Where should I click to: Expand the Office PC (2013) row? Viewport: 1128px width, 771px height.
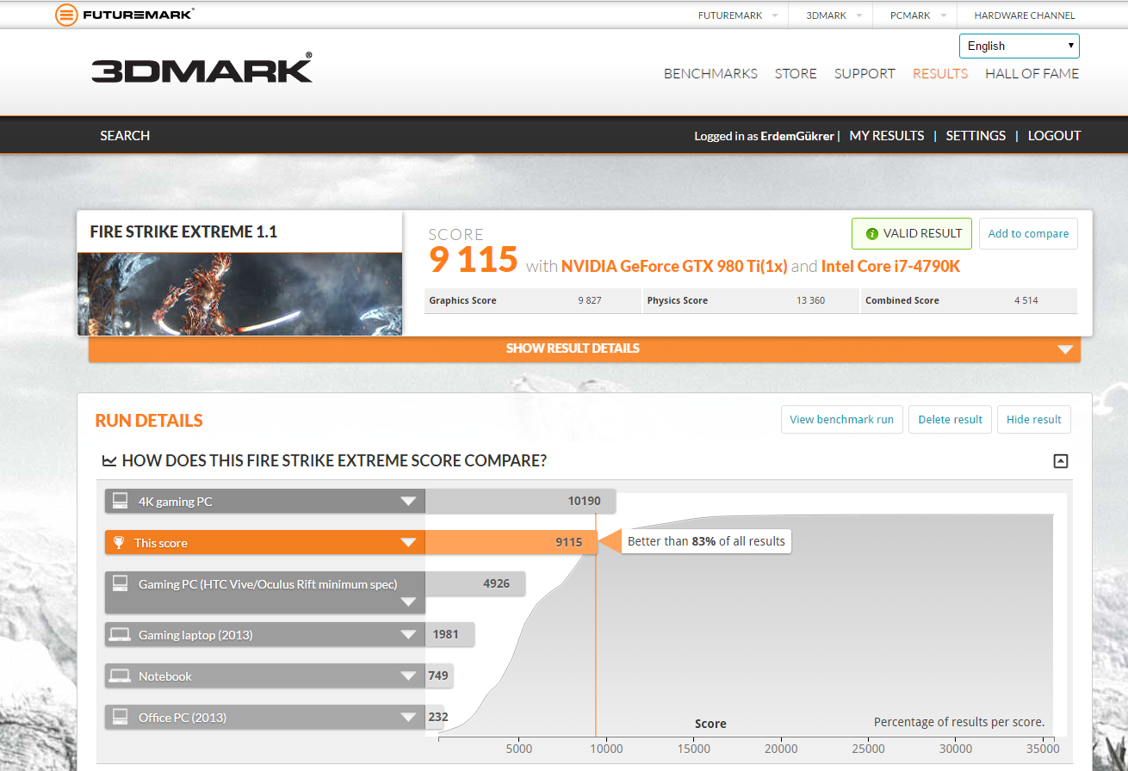(409, 718)
